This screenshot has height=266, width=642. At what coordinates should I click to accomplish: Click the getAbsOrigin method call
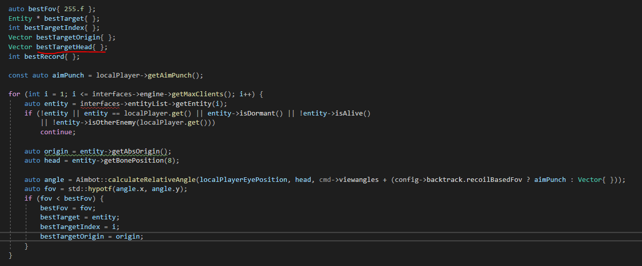(x=135, y=151)
